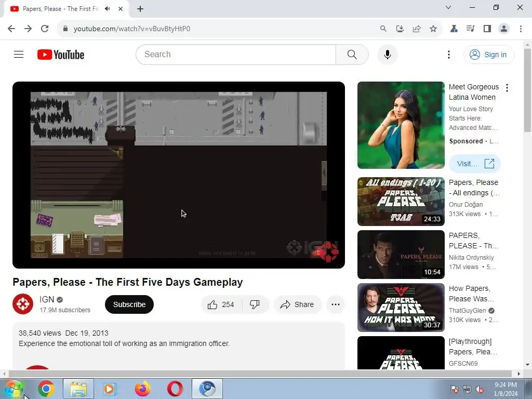Open PAPERS, PLEASE short film thumbnail
Screen dimensions: 532x399
click(x=401, y=255)
